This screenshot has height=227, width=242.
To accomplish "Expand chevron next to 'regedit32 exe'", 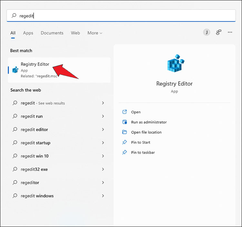I will tap(103, 169).
